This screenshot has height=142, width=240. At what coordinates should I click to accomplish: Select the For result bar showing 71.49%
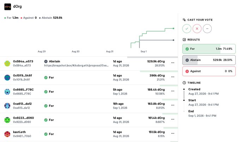coord(209,49)
